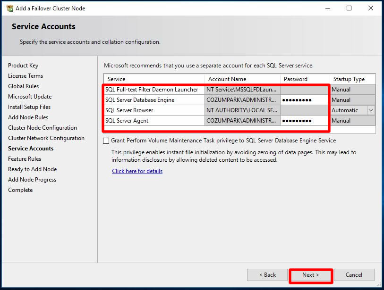
Task: Go back with the Back button
Action: (267, 275)
